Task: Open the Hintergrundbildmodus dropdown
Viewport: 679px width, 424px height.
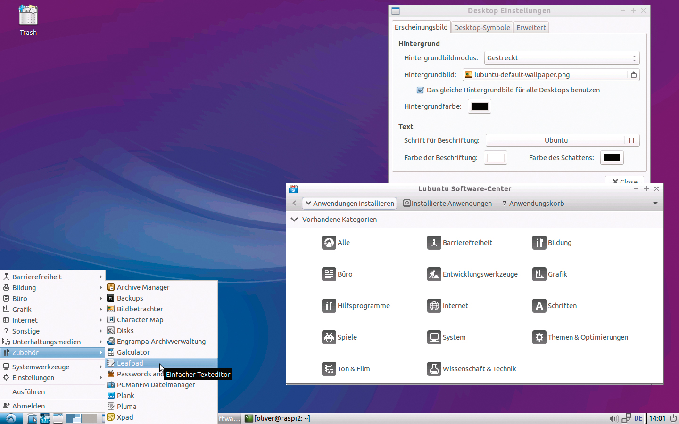Action: point(562,58)
